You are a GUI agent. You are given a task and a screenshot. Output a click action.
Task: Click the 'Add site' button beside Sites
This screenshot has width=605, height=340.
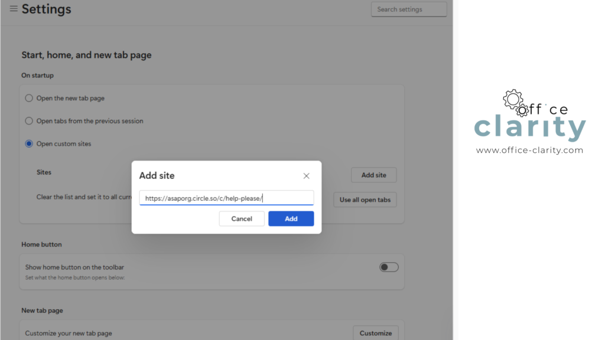point(373,175)
